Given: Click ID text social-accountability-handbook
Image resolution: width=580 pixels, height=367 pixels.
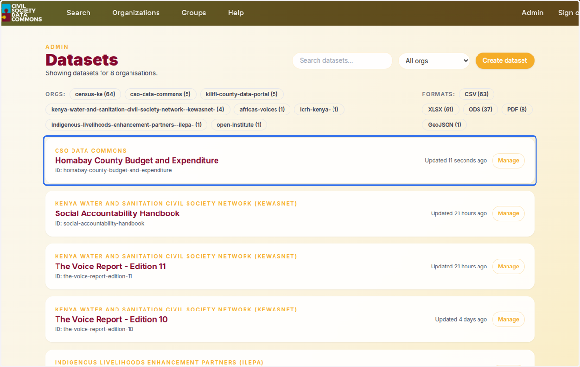Looking at the screenshot, I should [x=100, y=224].
